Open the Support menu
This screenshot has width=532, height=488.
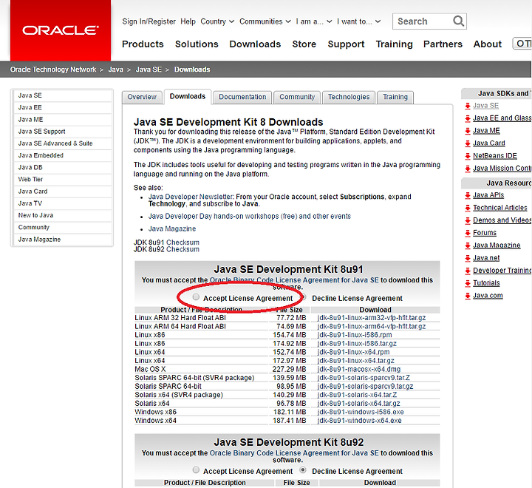click(346, 44)
